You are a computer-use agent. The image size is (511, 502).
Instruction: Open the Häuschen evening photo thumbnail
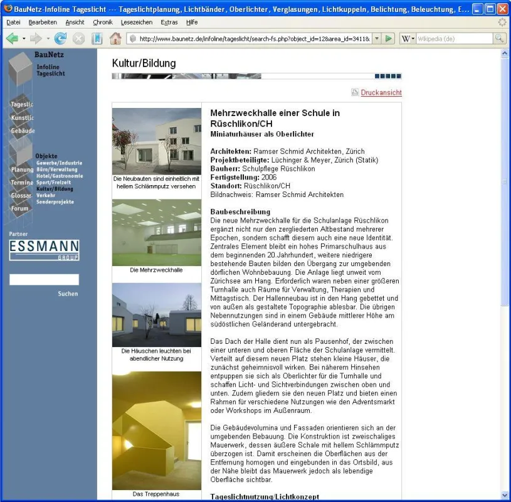(156, 315)
